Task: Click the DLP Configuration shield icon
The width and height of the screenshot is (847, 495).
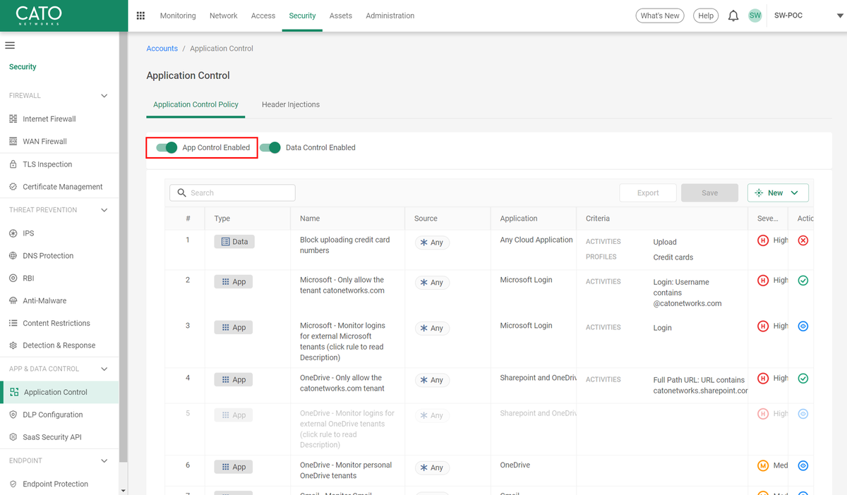Action: pyautogui.click(x=13, y=415)
